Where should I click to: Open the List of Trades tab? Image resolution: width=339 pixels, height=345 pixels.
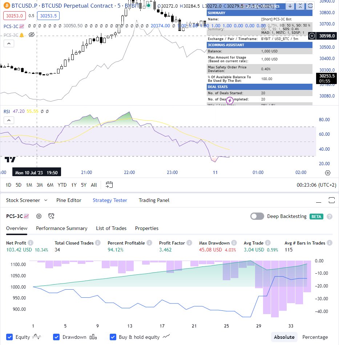111,229
